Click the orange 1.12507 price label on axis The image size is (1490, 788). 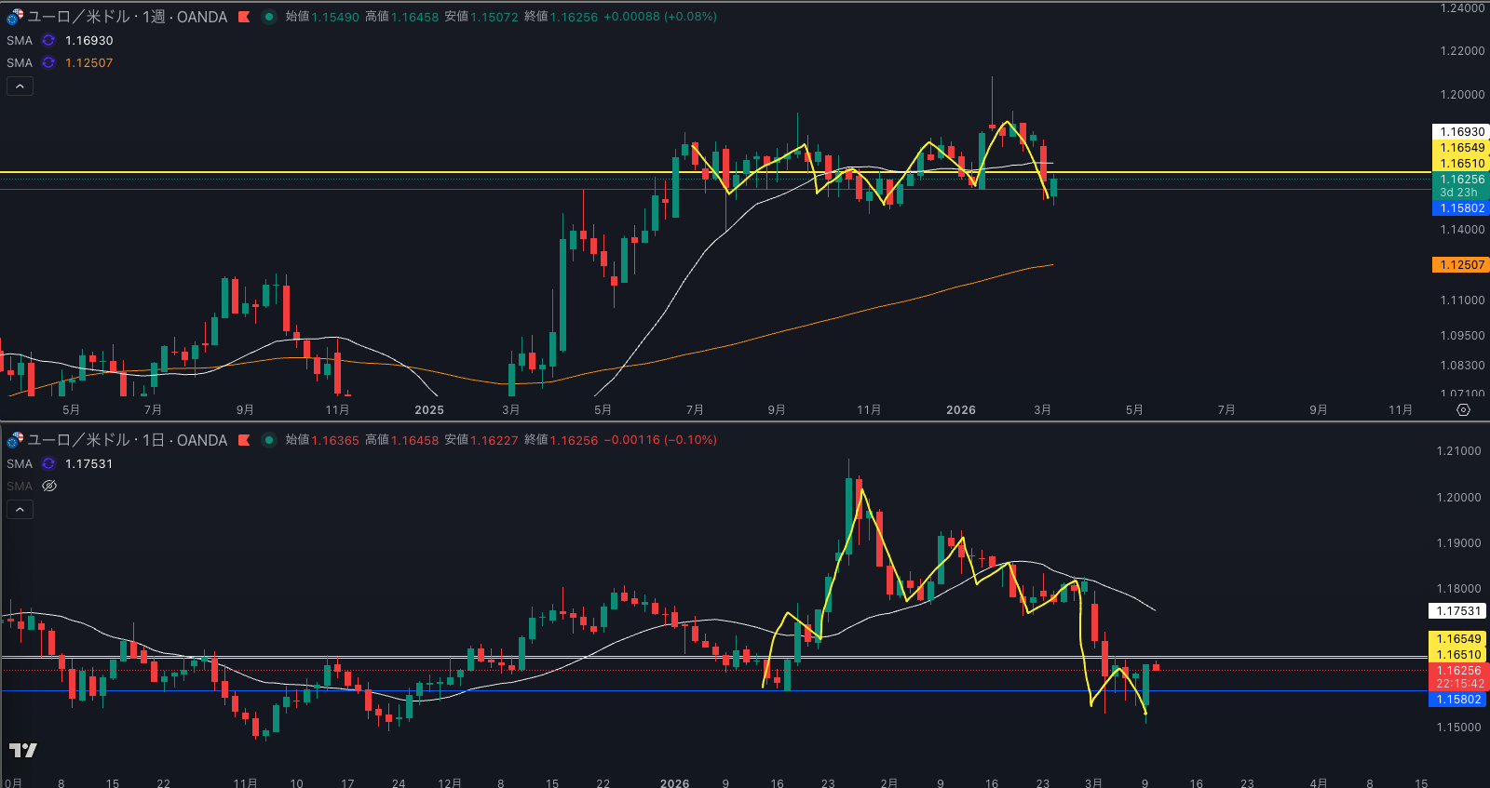[1460, 265]
